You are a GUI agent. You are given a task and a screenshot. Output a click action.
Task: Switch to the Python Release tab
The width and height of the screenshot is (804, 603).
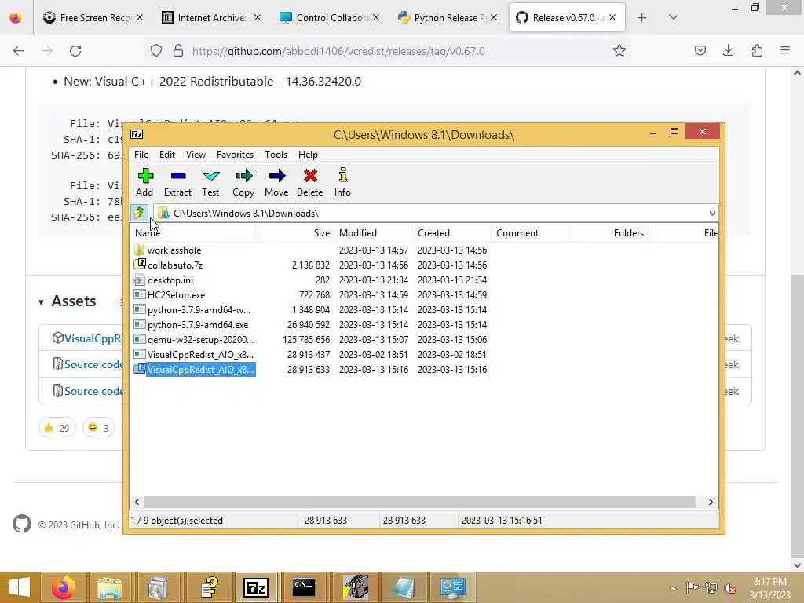tap(446, 17)
